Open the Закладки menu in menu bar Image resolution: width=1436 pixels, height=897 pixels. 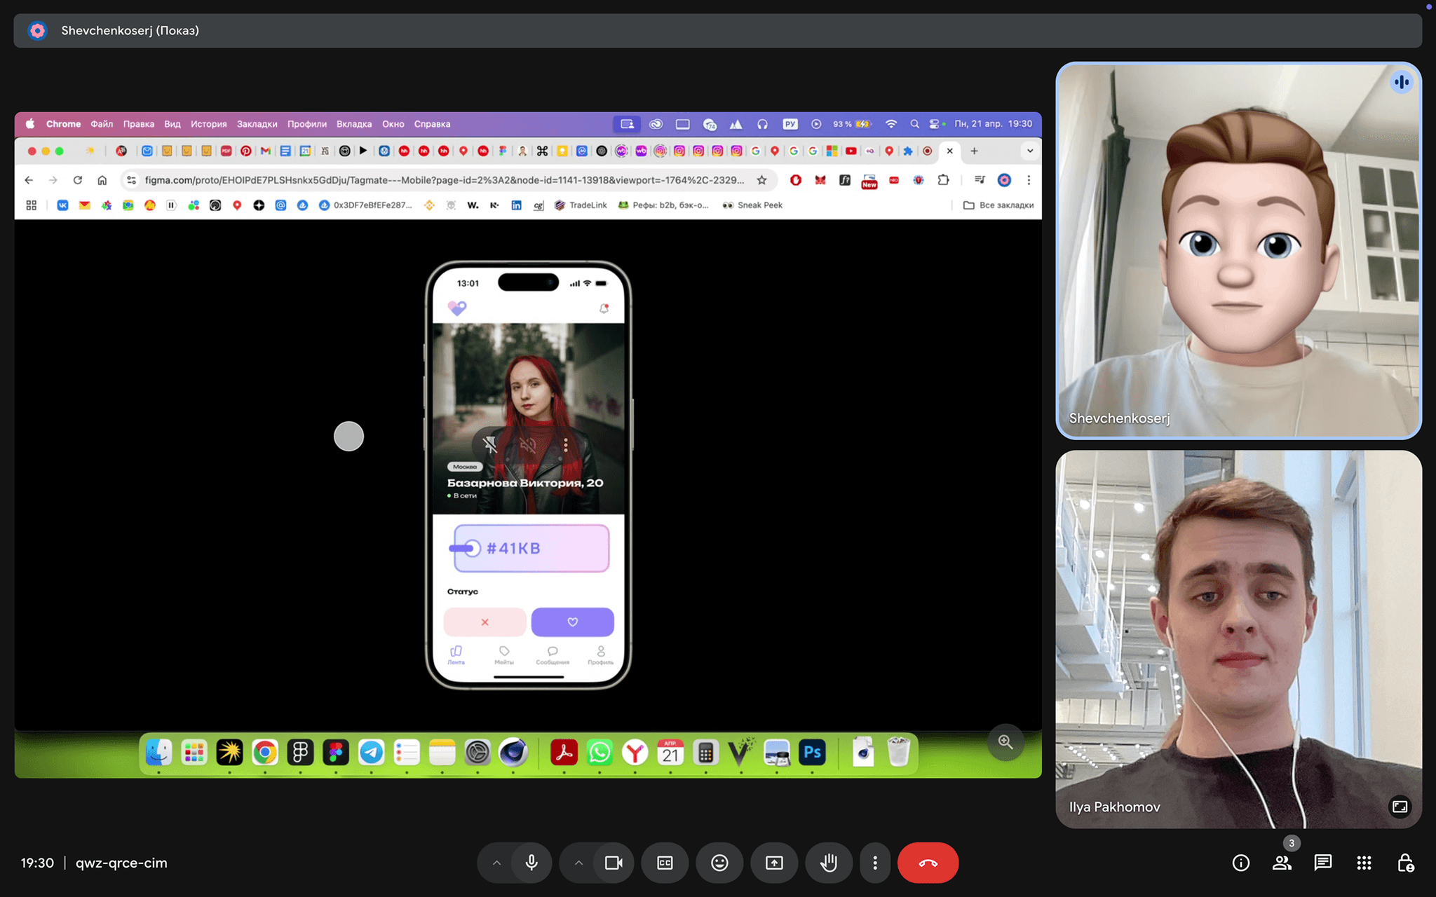click(257, 124)
